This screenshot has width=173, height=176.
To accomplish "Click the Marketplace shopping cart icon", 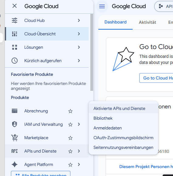I will [15, 138].
